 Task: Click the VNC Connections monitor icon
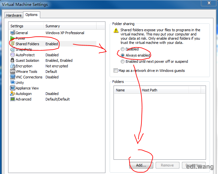pyautogui.click(x=13, y=77)
